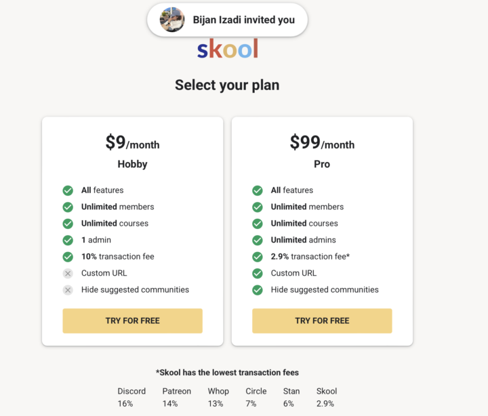Click the Skool 2.9% fee comparison entry
The width and height of the screenshot is (488, 416).
pyautogui.click(x=327, y=397)
